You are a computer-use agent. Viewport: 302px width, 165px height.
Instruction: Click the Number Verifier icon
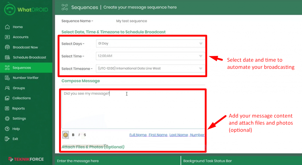point(7,78)
